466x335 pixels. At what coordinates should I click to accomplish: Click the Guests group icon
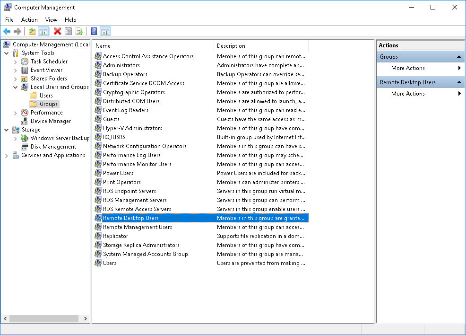[98, 119]
